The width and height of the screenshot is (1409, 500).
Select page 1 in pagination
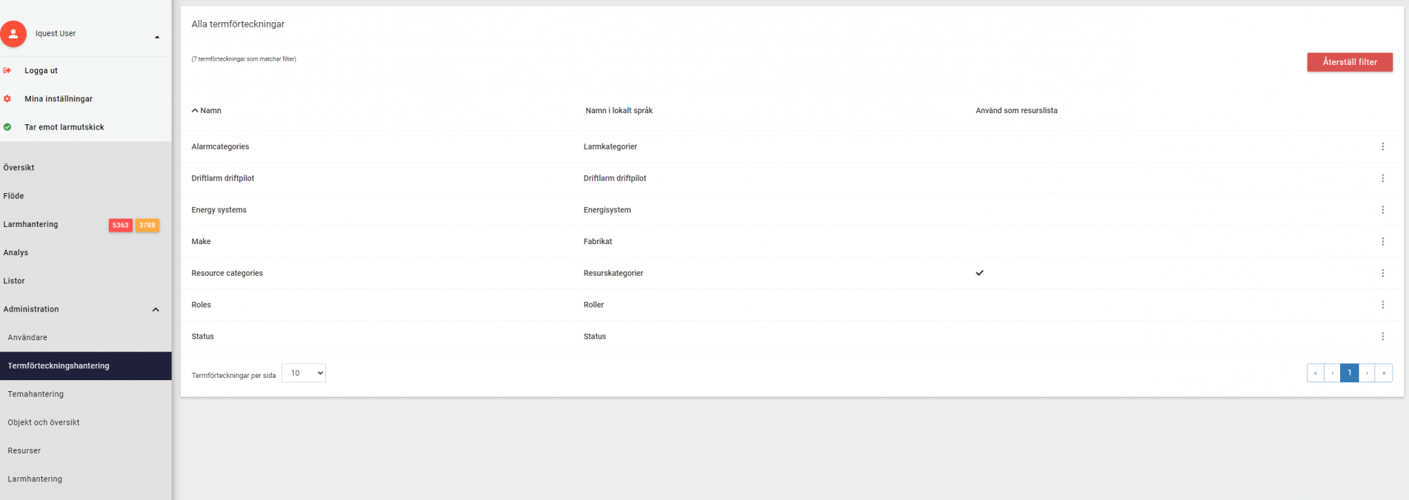pos(1350,374)
